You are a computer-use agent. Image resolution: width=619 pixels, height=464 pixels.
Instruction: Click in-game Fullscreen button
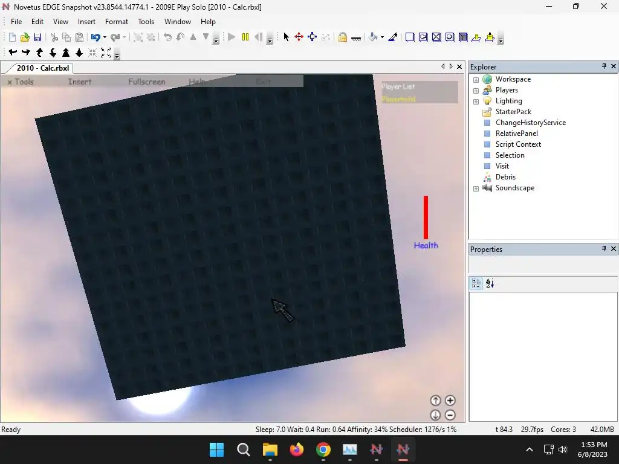tap(146, 82)
